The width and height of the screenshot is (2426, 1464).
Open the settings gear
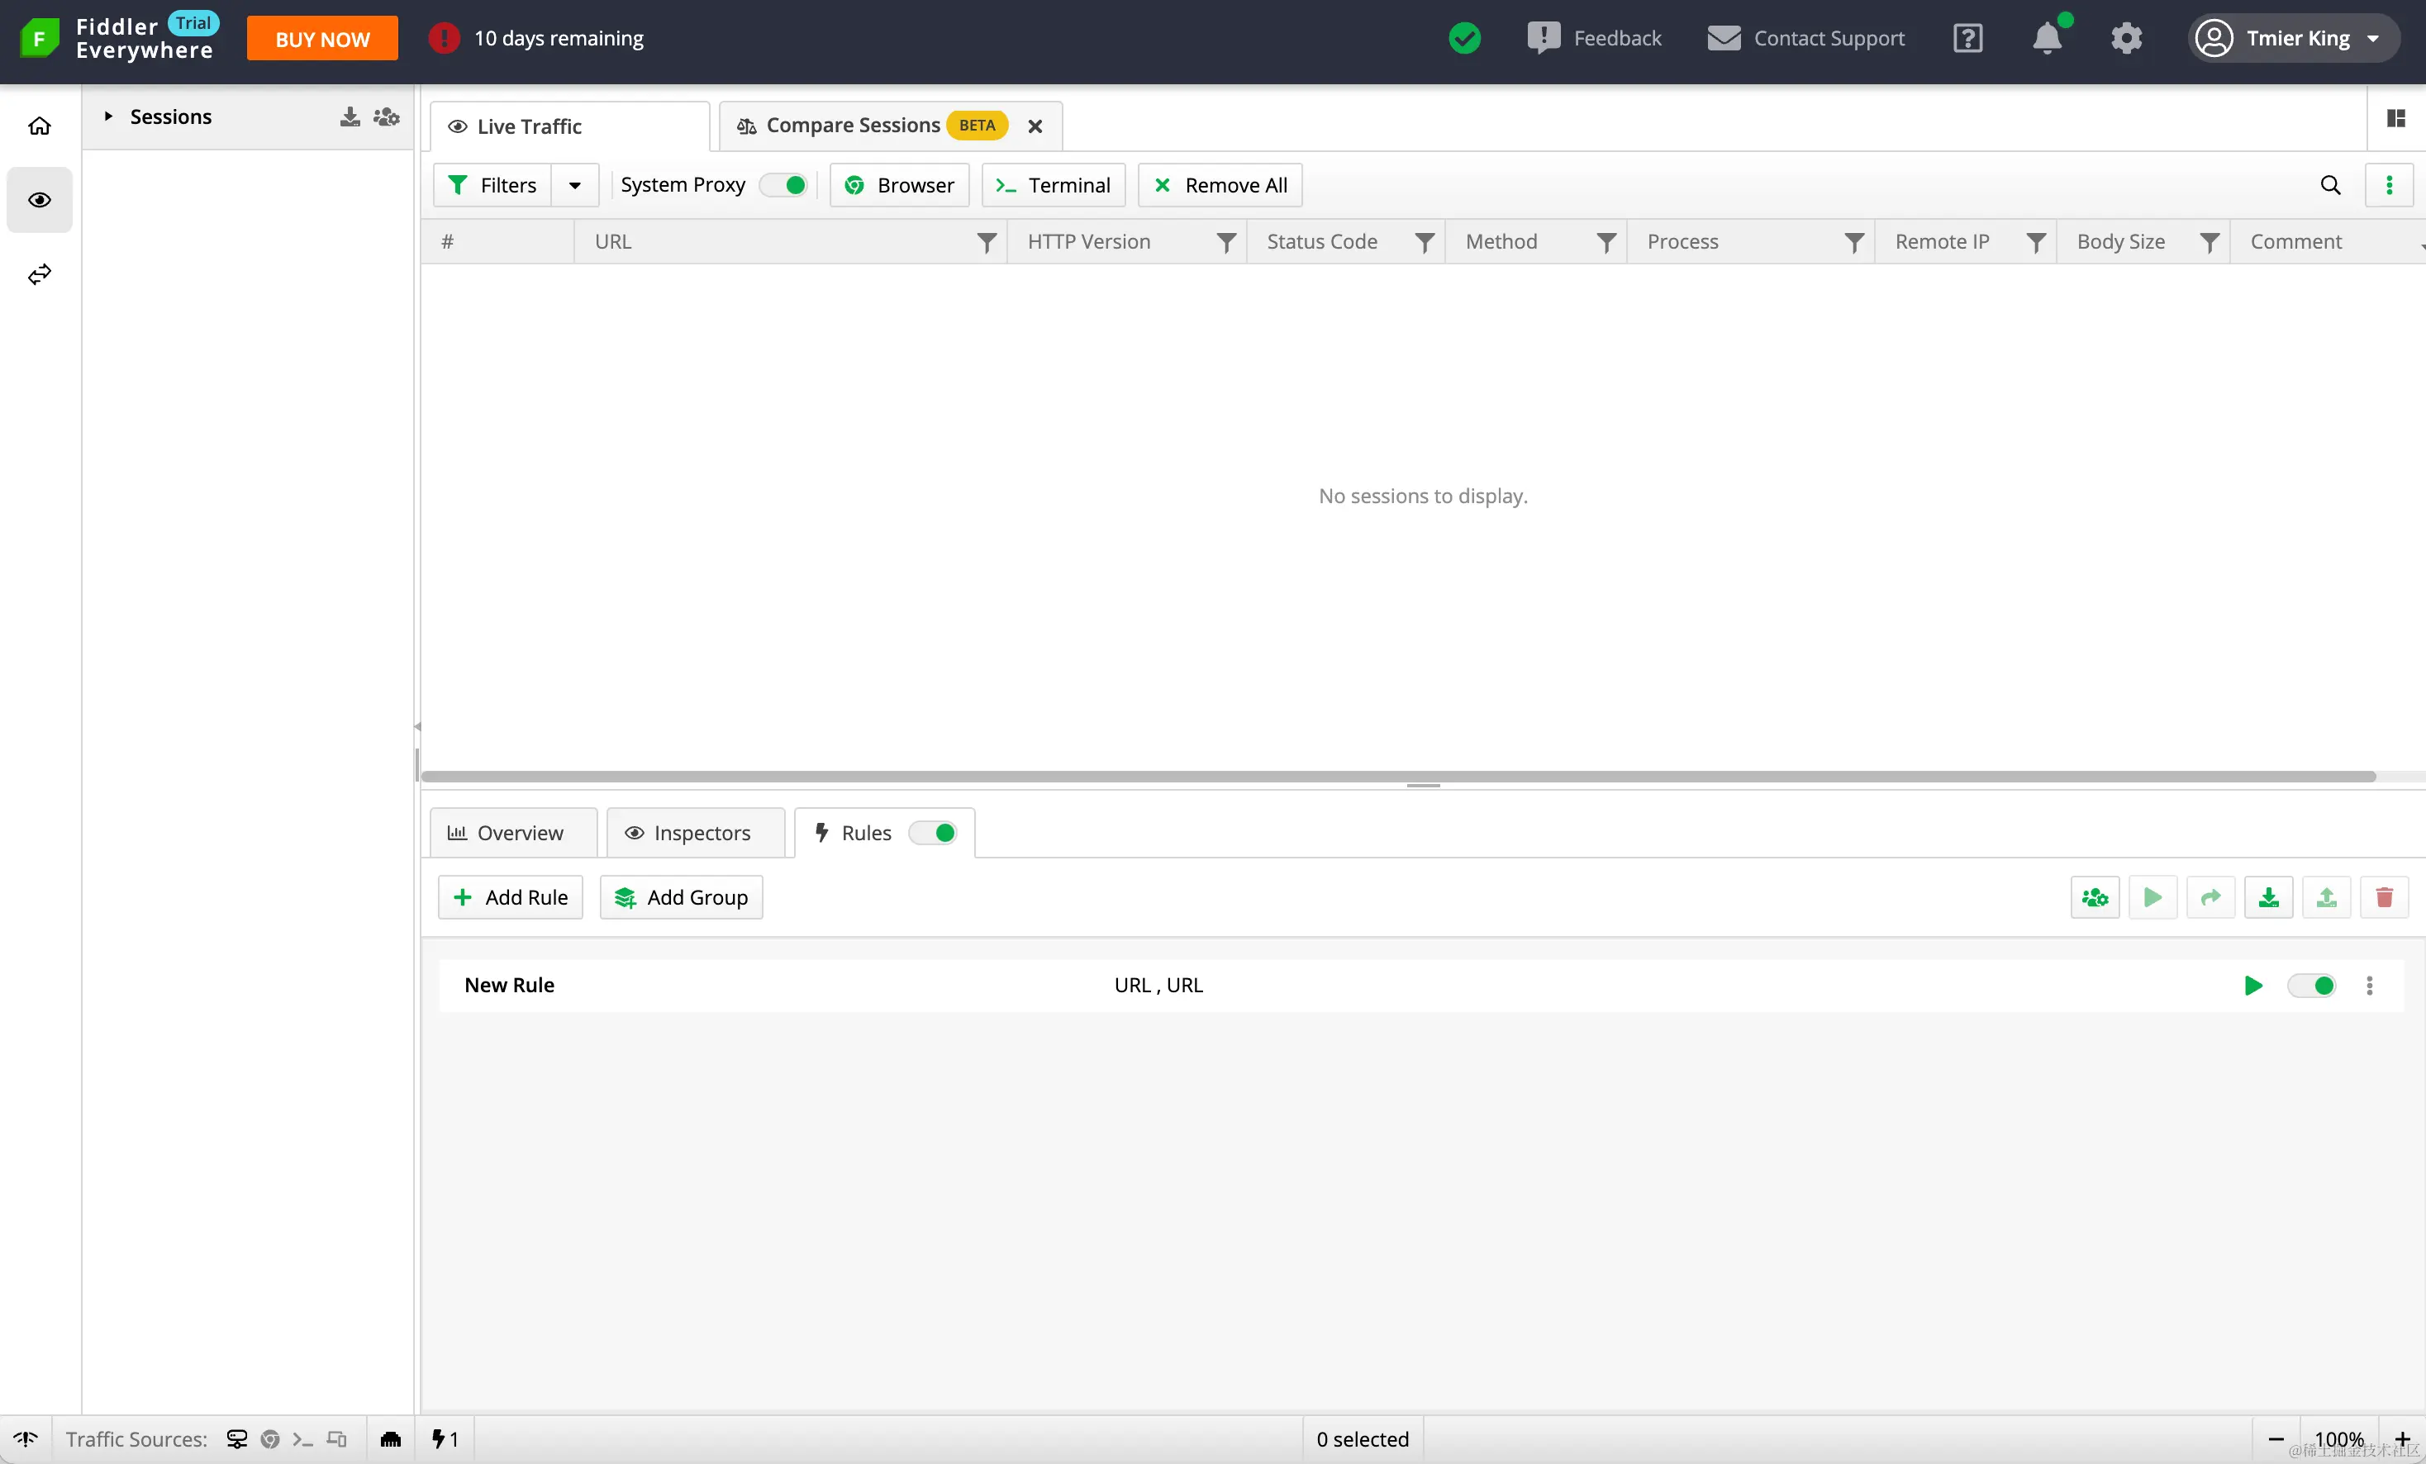(x=2126, y=37)
